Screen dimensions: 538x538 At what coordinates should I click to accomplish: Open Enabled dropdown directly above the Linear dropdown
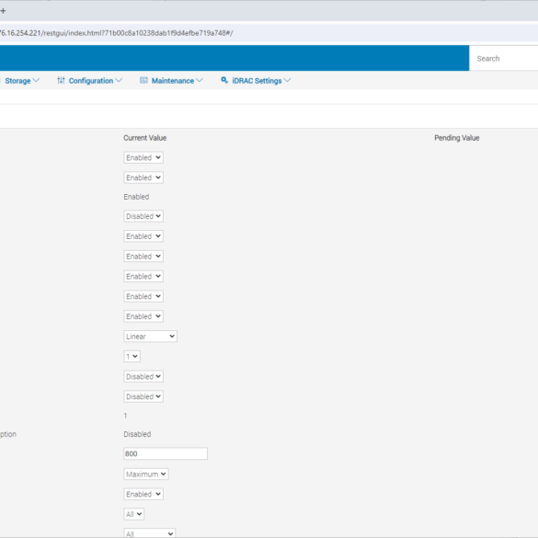pos(143,316)
